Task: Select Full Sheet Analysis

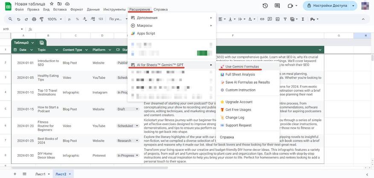Action: click(248, 74)
